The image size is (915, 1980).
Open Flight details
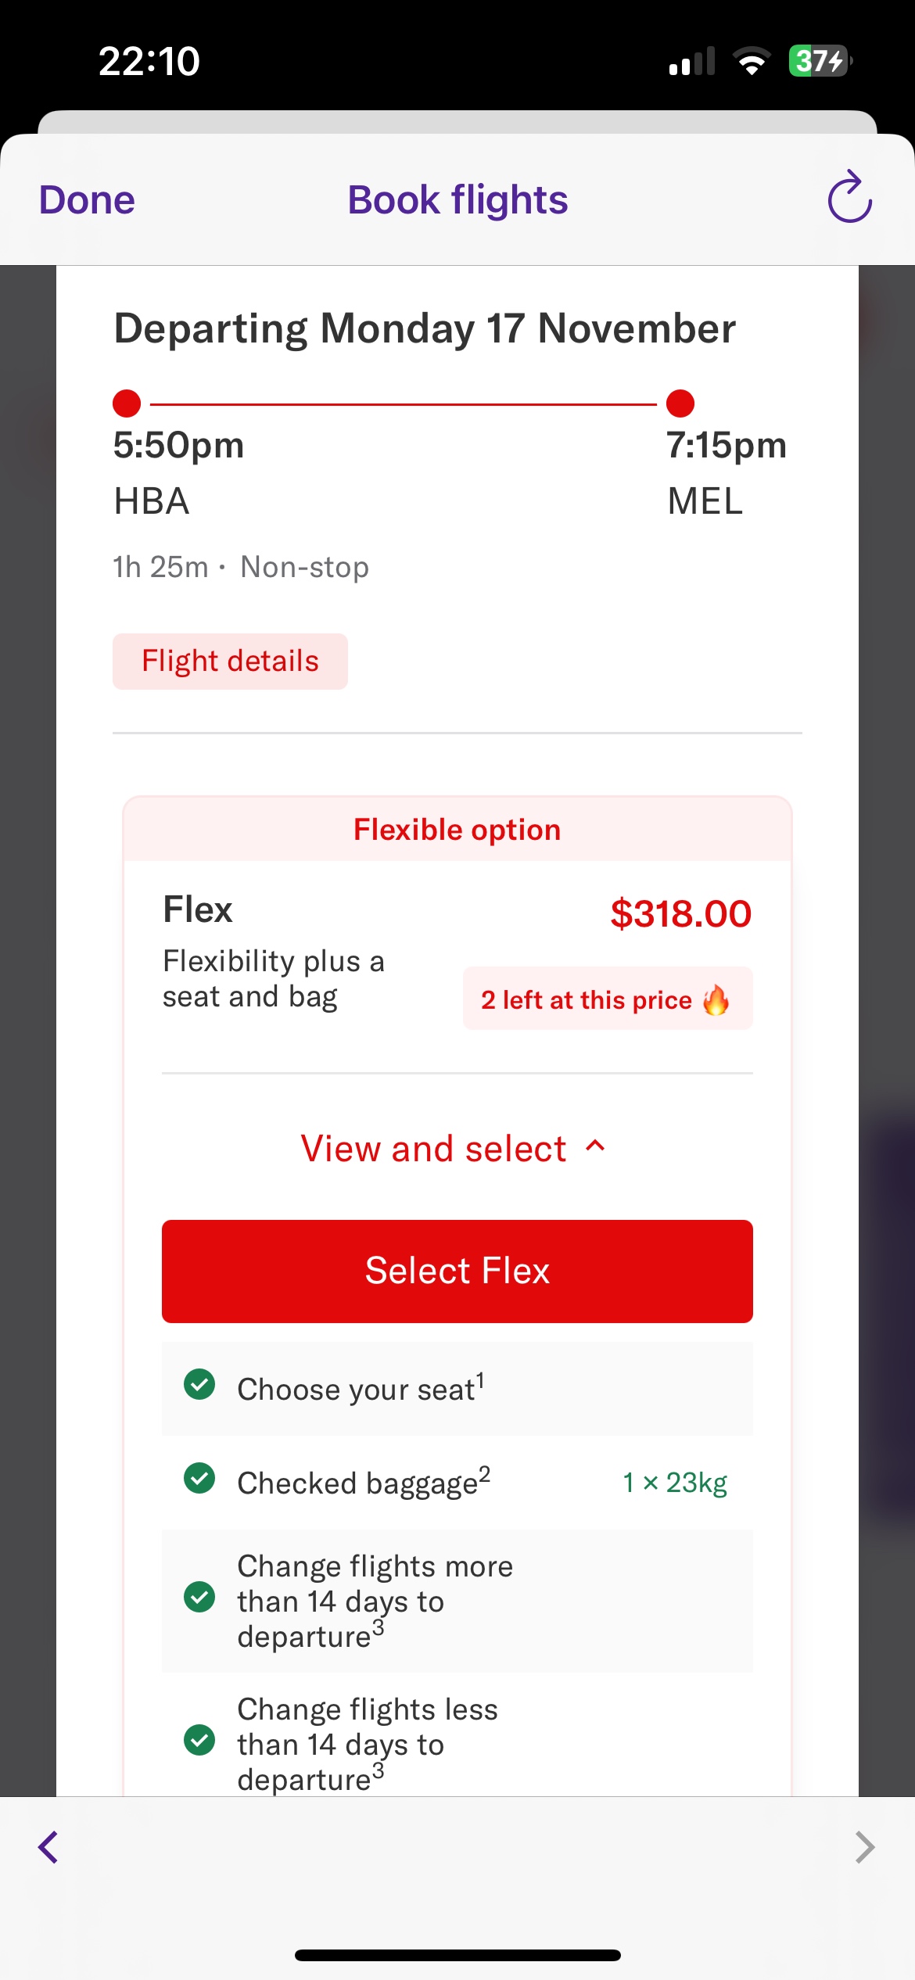point(230,662)
